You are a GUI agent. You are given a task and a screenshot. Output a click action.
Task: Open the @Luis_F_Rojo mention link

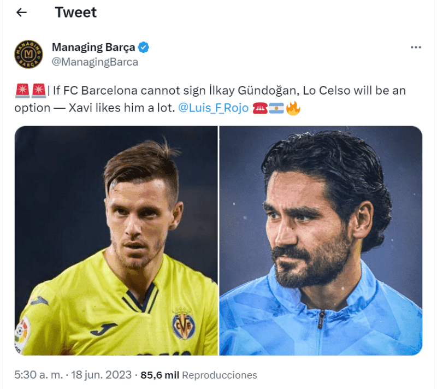(213, 108)
